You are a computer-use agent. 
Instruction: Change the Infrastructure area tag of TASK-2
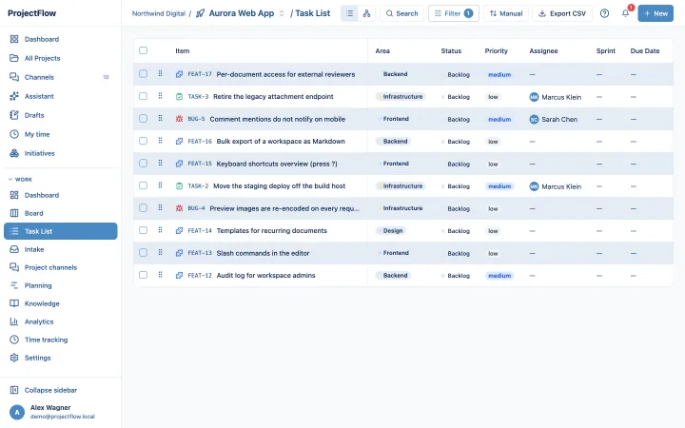click(401, 186)
